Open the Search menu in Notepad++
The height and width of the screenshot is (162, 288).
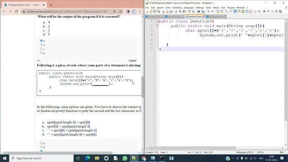tap(160, 8)
